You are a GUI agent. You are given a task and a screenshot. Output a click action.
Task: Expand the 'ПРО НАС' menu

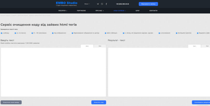coord(100,11)
